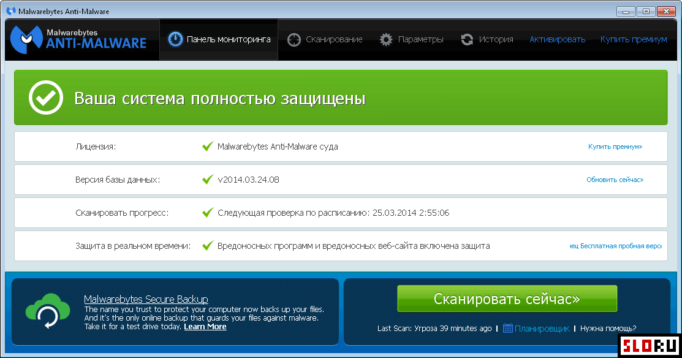The height and width of the screenshot is (358, 682).
Task: Click the large white checkmark circle icon
Action: click(x=46, y=97)
